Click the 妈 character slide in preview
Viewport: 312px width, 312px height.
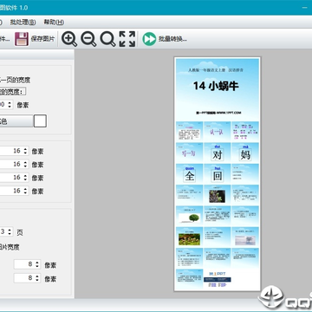click(245, 153)
